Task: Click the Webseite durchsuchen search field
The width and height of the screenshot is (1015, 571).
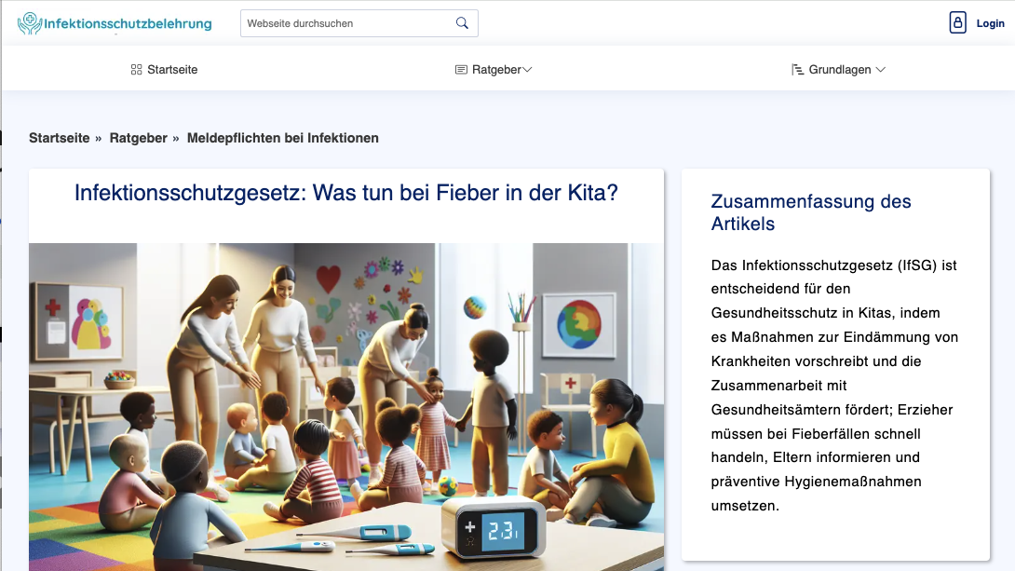Action: coord(345,22)
